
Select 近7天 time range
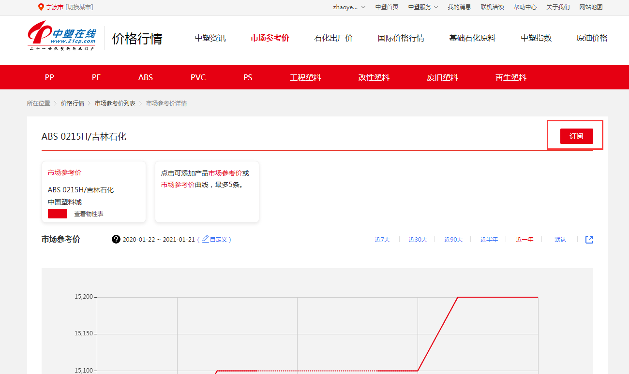pyautogui.click(x=382, y=239)
